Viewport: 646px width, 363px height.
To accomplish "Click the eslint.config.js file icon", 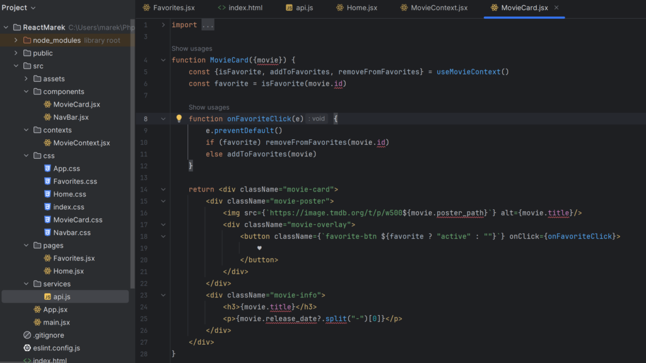I will [x=27, y=348].
